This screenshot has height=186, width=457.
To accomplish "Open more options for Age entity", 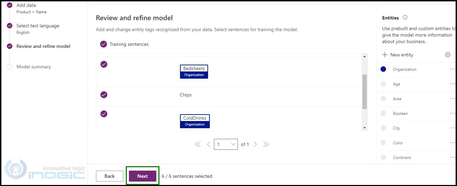I will click(453, 84).
